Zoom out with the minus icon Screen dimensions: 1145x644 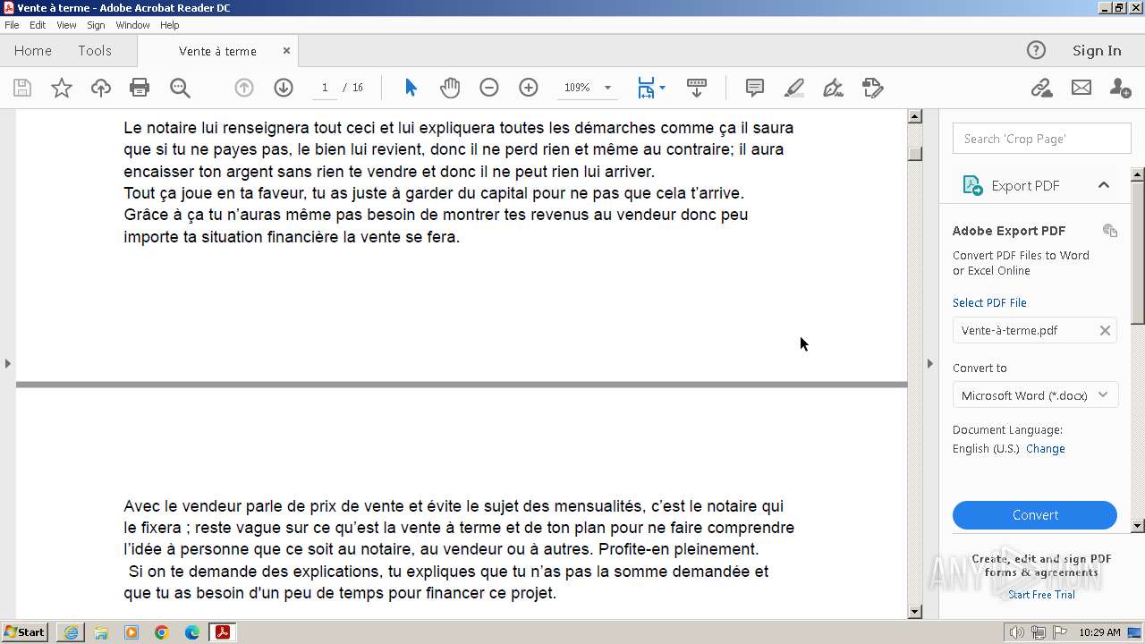pyautogui.click(x=489, y=88)
